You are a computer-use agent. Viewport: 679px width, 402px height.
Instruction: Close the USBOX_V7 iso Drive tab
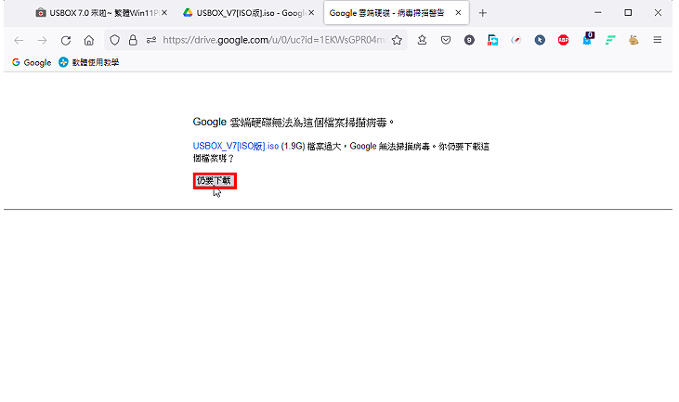pos(311,13)
